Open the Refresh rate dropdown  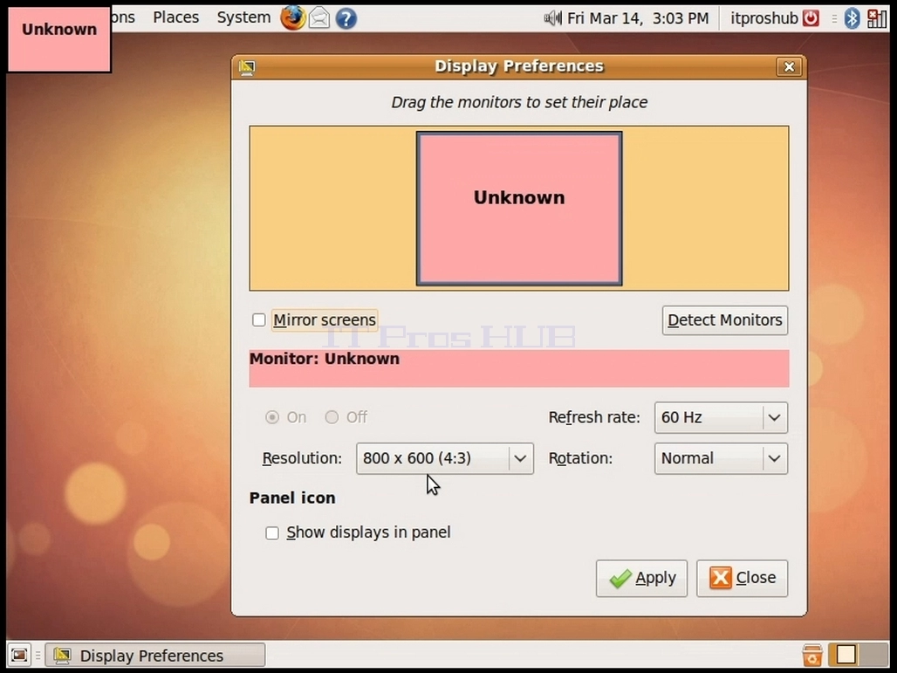[x=721, y=418]
